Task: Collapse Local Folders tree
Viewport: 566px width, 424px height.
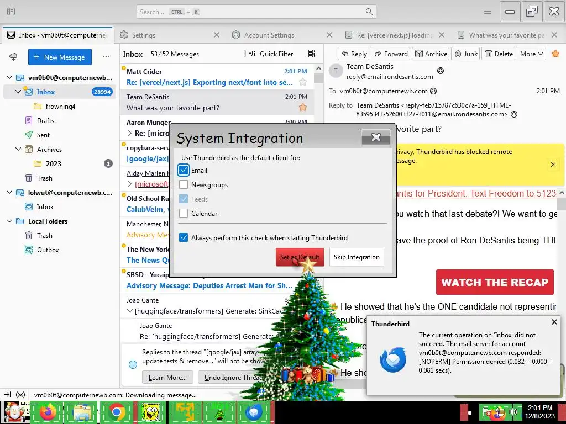Action: click(10, 221)
